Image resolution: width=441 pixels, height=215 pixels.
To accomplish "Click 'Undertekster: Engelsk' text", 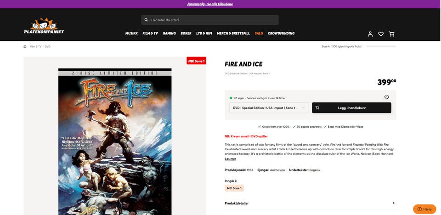I will (x=305, y=170).
